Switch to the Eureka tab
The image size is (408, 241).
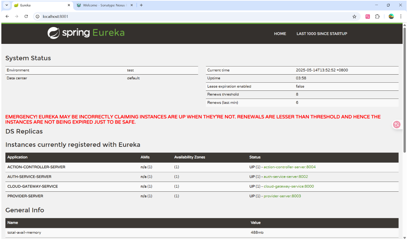tap(42, 5)
